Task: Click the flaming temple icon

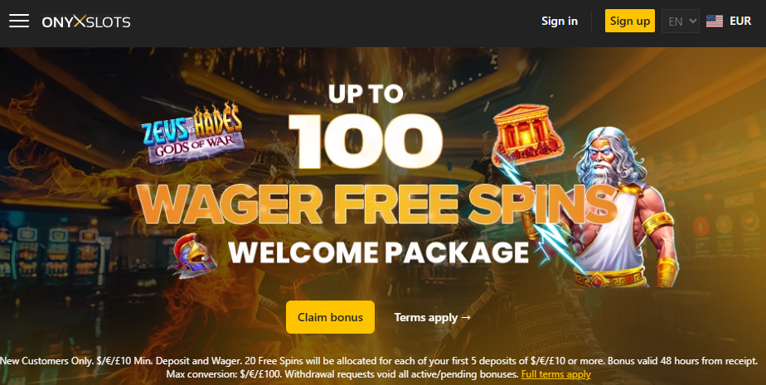Action: 527,132
